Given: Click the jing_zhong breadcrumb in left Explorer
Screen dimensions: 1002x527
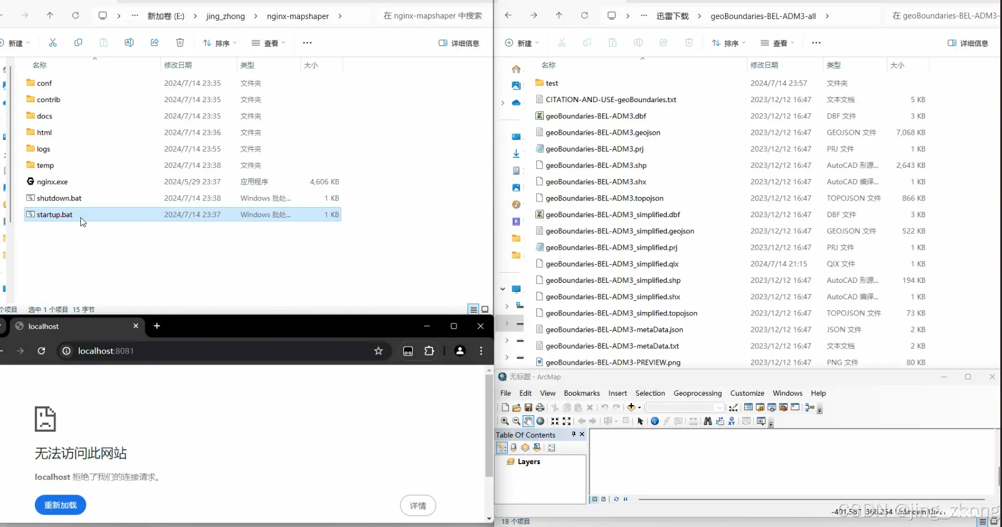Looking at the screenshot, I should pos(225,16).
